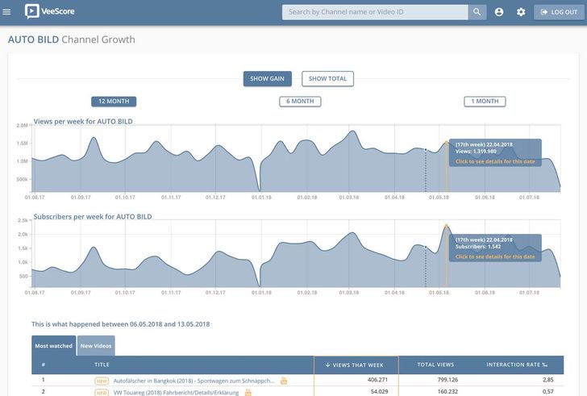Click the VeeScore logo

point(49,11)
